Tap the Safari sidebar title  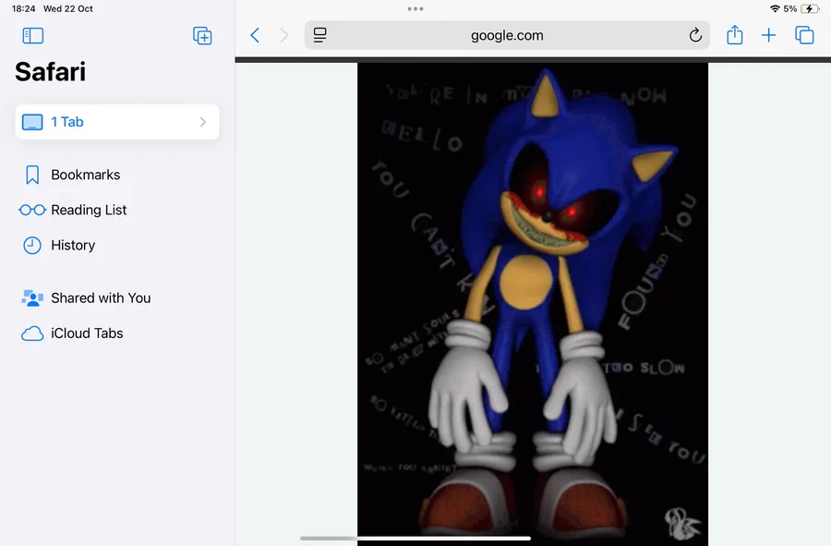pos(51,71)
